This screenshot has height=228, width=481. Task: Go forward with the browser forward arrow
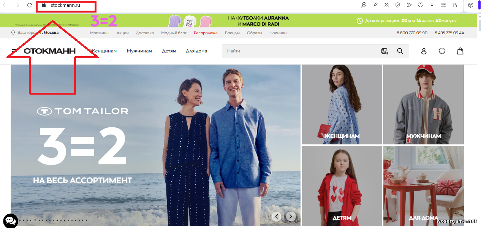[17, 5]
